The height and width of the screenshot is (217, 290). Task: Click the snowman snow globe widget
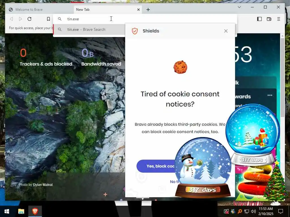[x=203, y=167]
